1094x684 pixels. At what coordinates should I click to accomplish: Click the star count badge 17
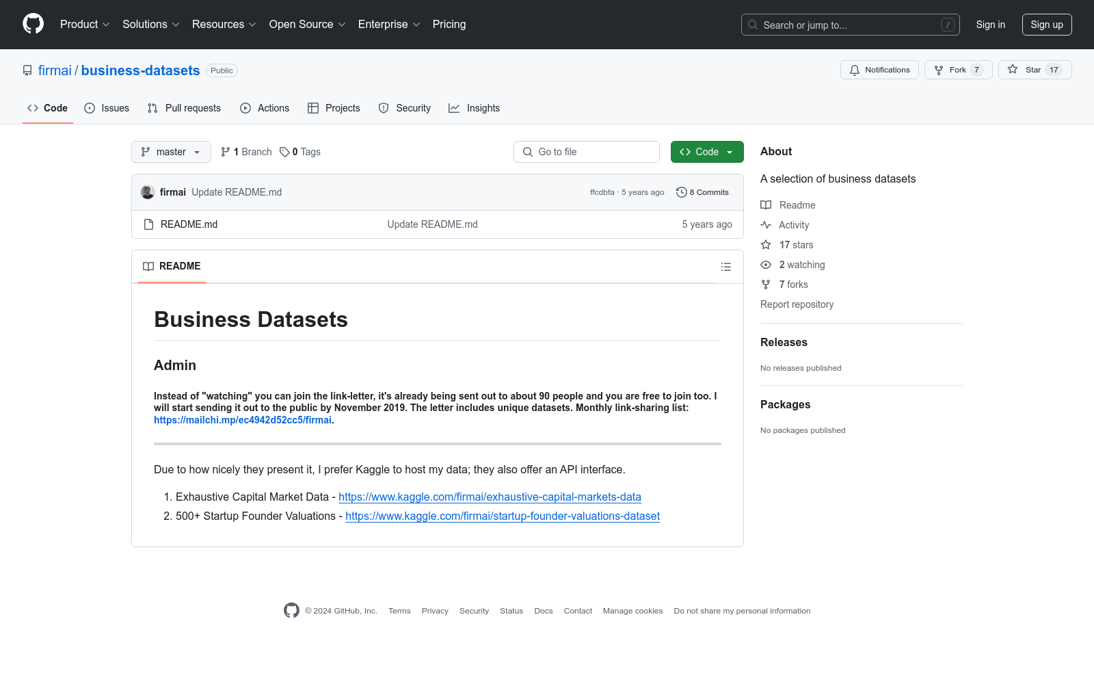point(1054,70)
